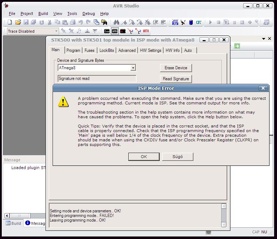This screenshot has width=277, height=239.
Task: Expand the ATmega8 device dropdown
Action: click(133, 68)
